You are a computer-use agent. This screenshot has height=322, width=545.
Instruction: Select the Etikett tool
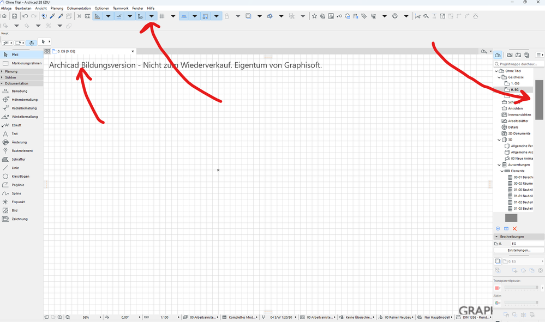click(22, 125)
